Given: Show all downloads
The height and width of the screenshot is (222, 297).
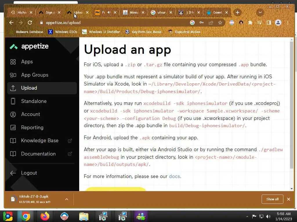Looking at the screenshot, I should [x=272, y=199].
